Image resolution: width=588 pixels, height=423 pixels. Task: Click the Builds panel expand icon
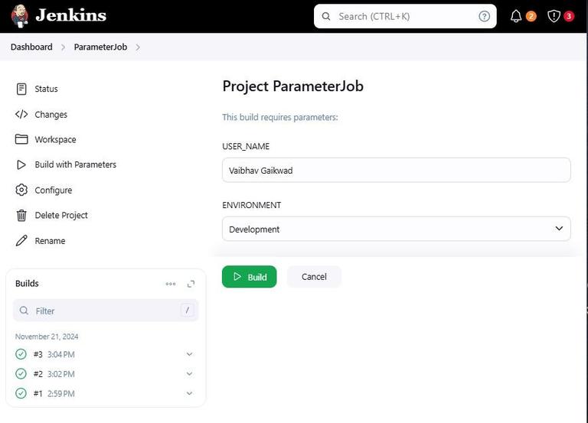coord(191,284)
